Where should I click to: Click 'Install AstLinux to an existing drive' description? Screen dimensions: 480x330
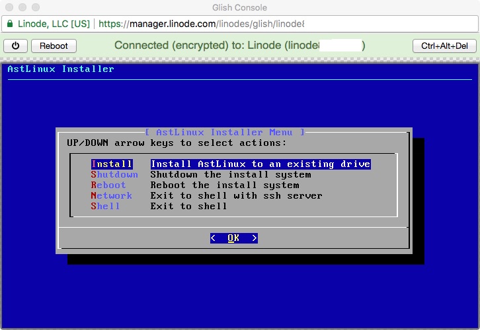click(260, 164)
